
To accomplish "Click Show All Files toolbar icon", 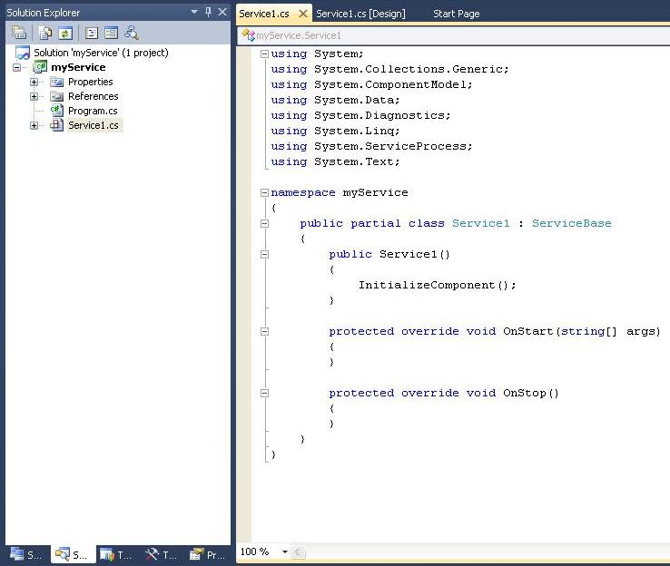I will coord(44,33).
